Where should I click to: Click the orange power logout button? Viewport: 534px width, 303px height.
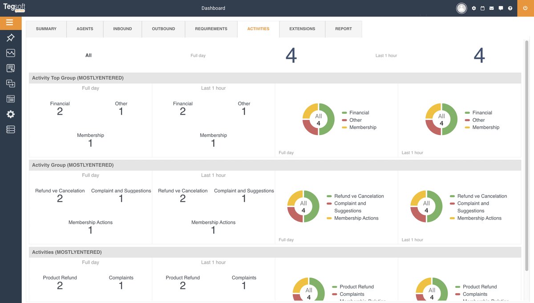click(x=526, y=8)
